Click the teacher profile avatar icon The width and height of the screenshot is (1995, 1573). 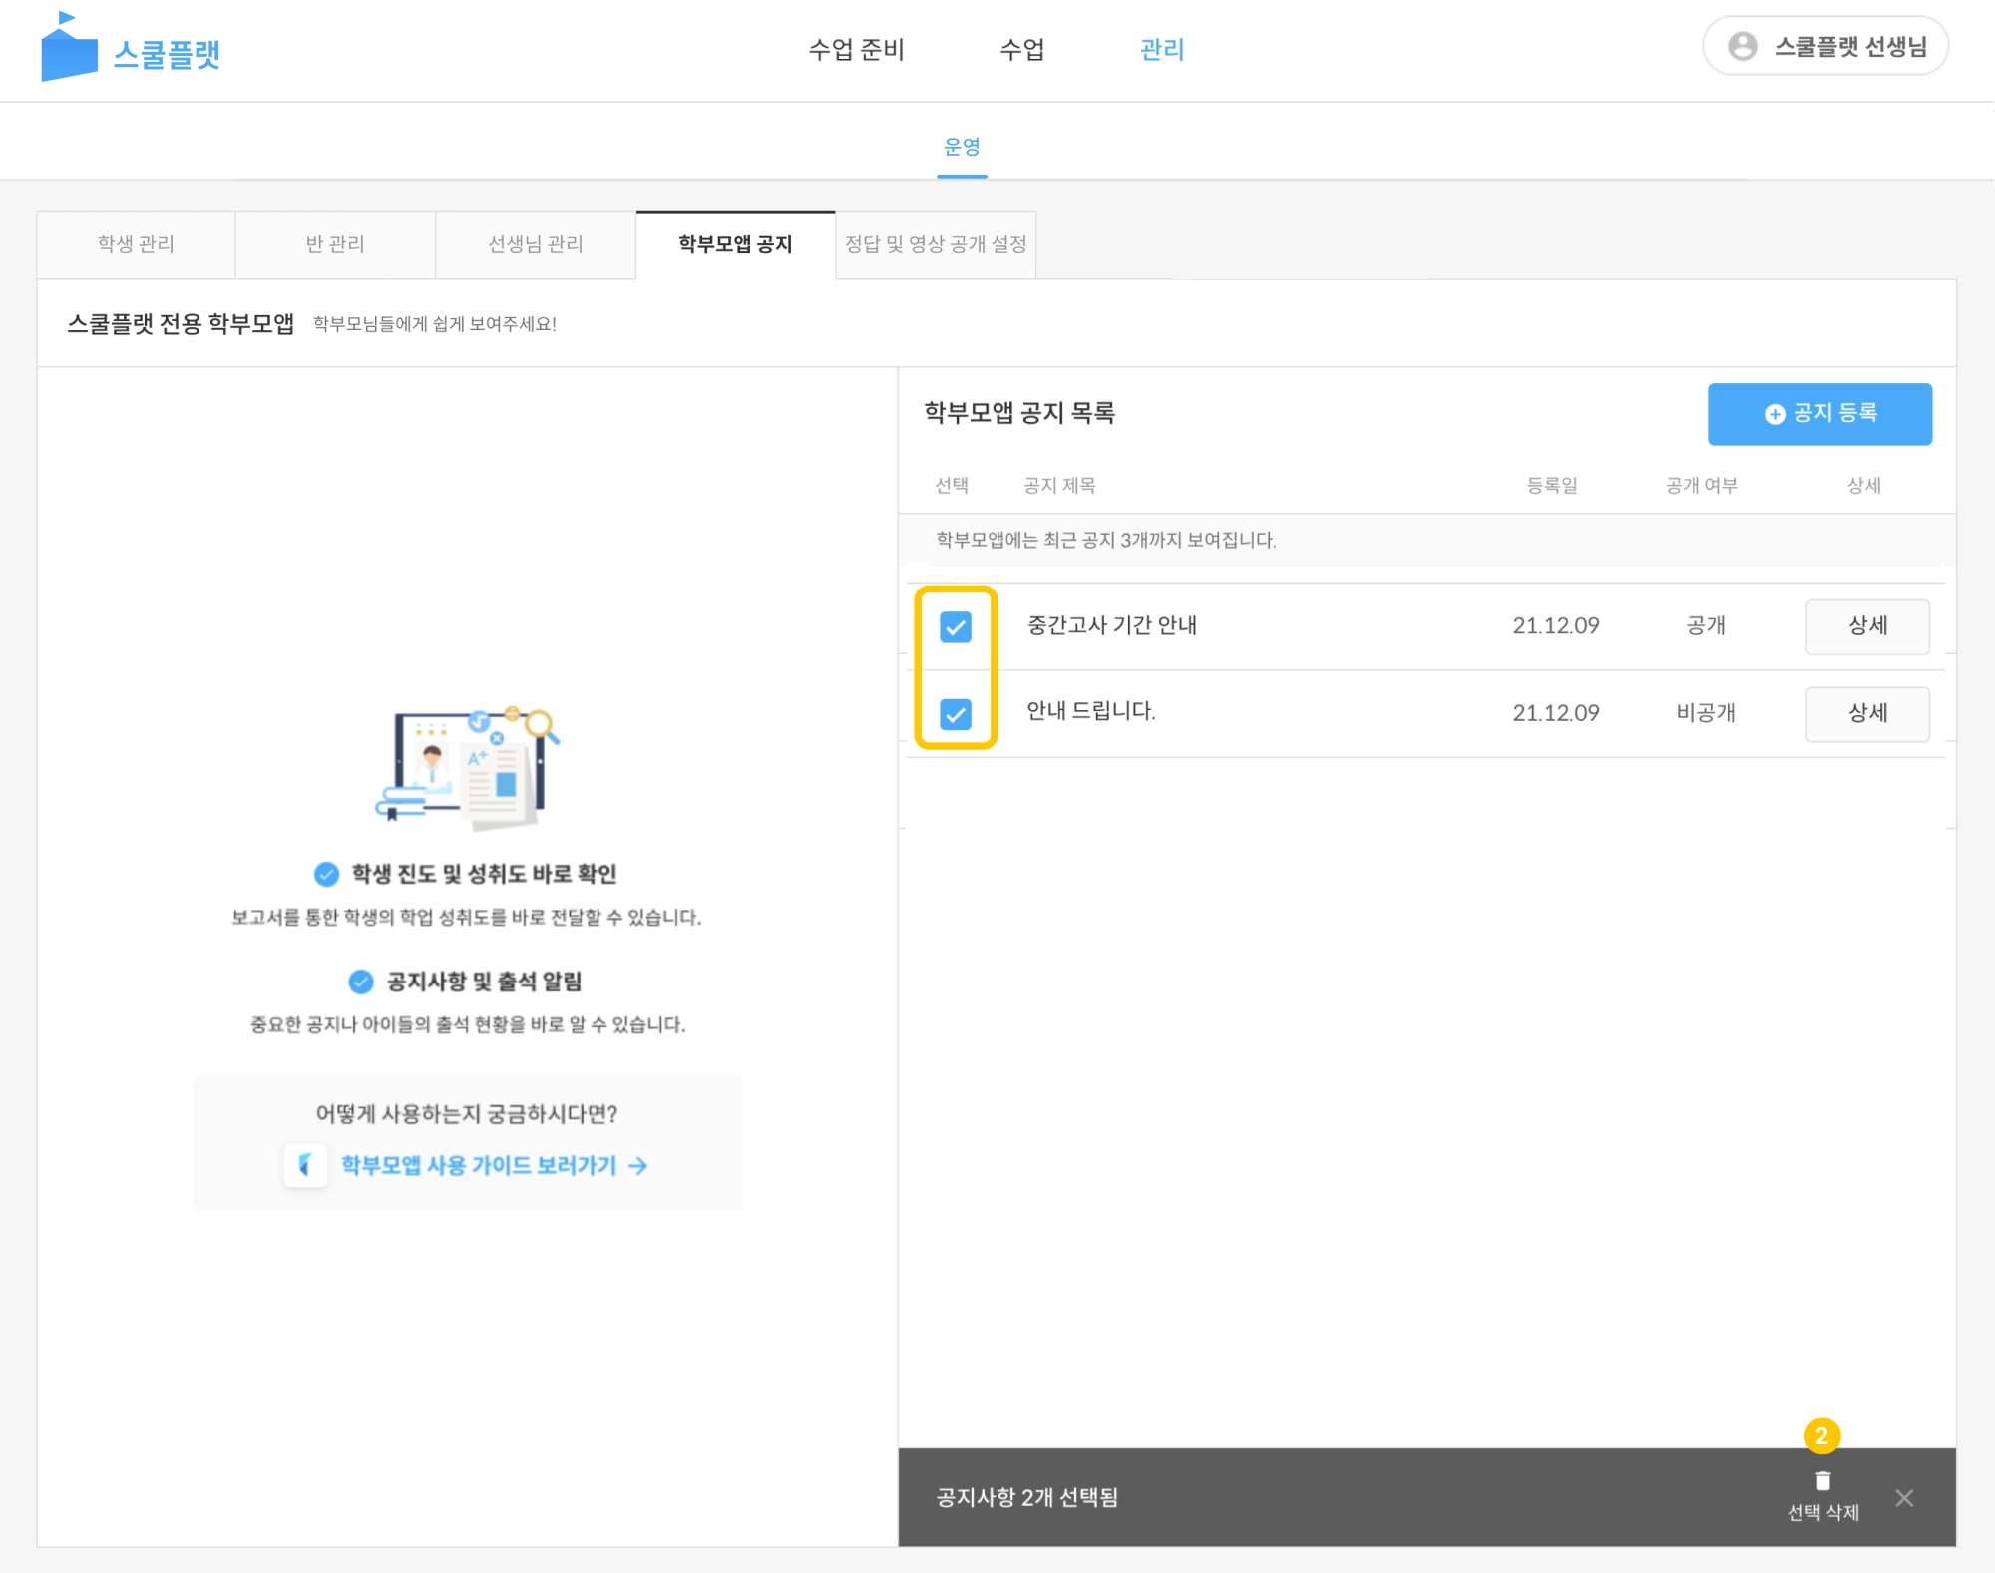[x=1742, y=46]
